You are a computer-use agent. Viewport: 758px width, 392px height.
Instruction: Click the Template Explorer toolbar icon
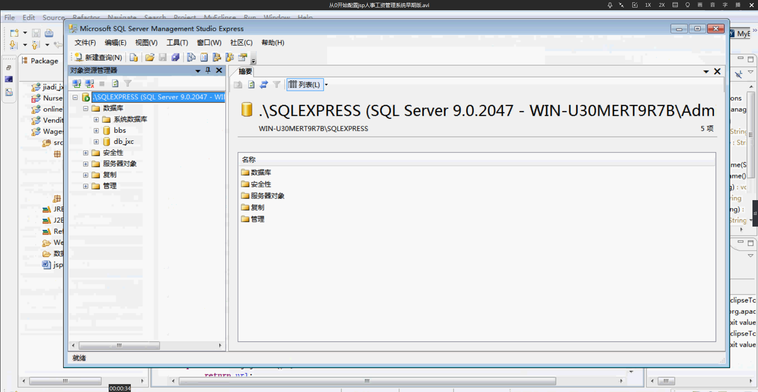pyautogui.click(x=230, y=57)
